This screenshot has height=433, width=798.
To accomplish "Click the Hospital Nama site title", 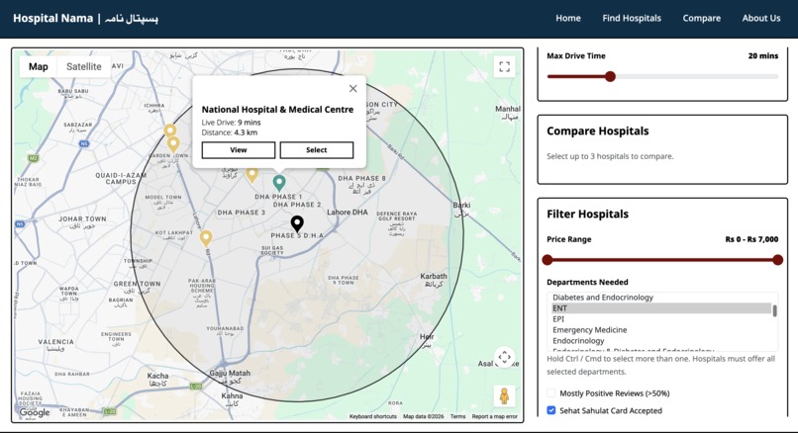I will click(85, 19).
